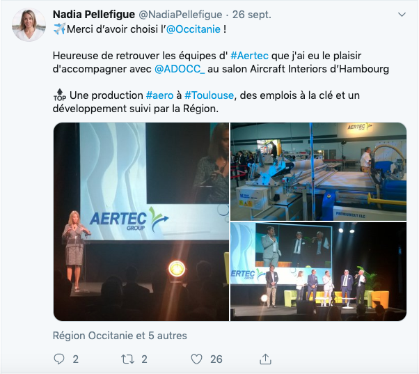Screen dimensions: 419x374
Task: Visit the @ADOCC_ profile mention
Action: coord(180,69)
